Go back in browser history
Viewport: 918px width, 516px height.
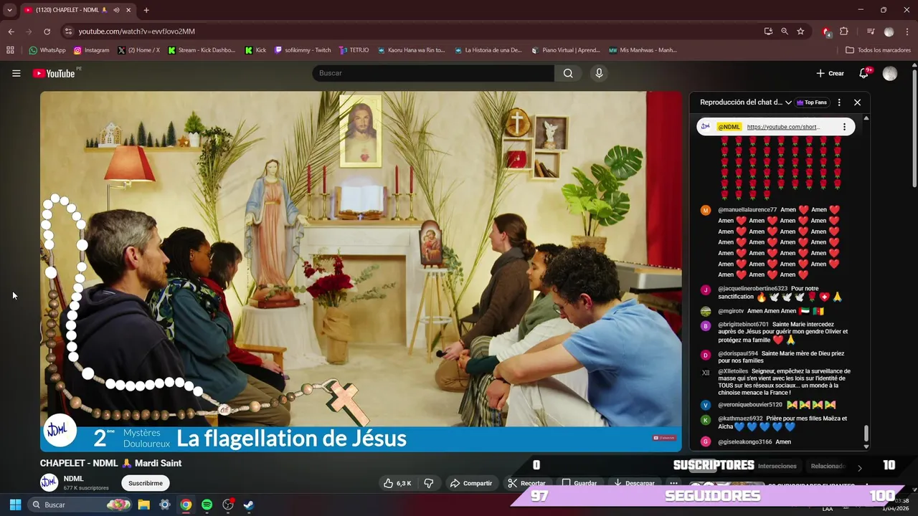click(x=11, y=32)
